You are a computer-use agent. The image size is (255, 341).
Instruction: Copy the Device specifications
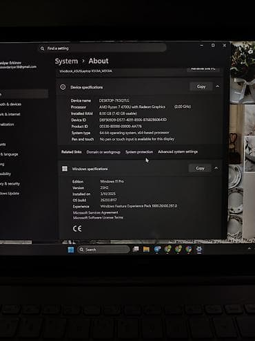click(201, 86)
